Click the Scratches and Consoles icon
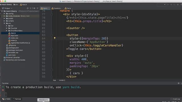The height and width of the screenshot is (102, 182). (x=5, y=60)
